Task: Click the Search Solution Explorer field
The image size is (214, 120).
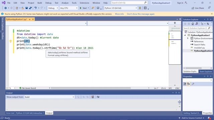Action: (195, 28)
